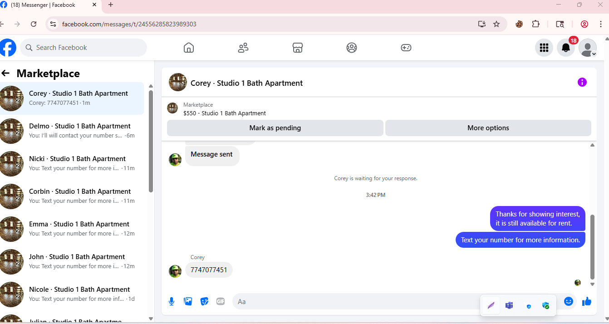Click Mark as pending button

(275, 128)
